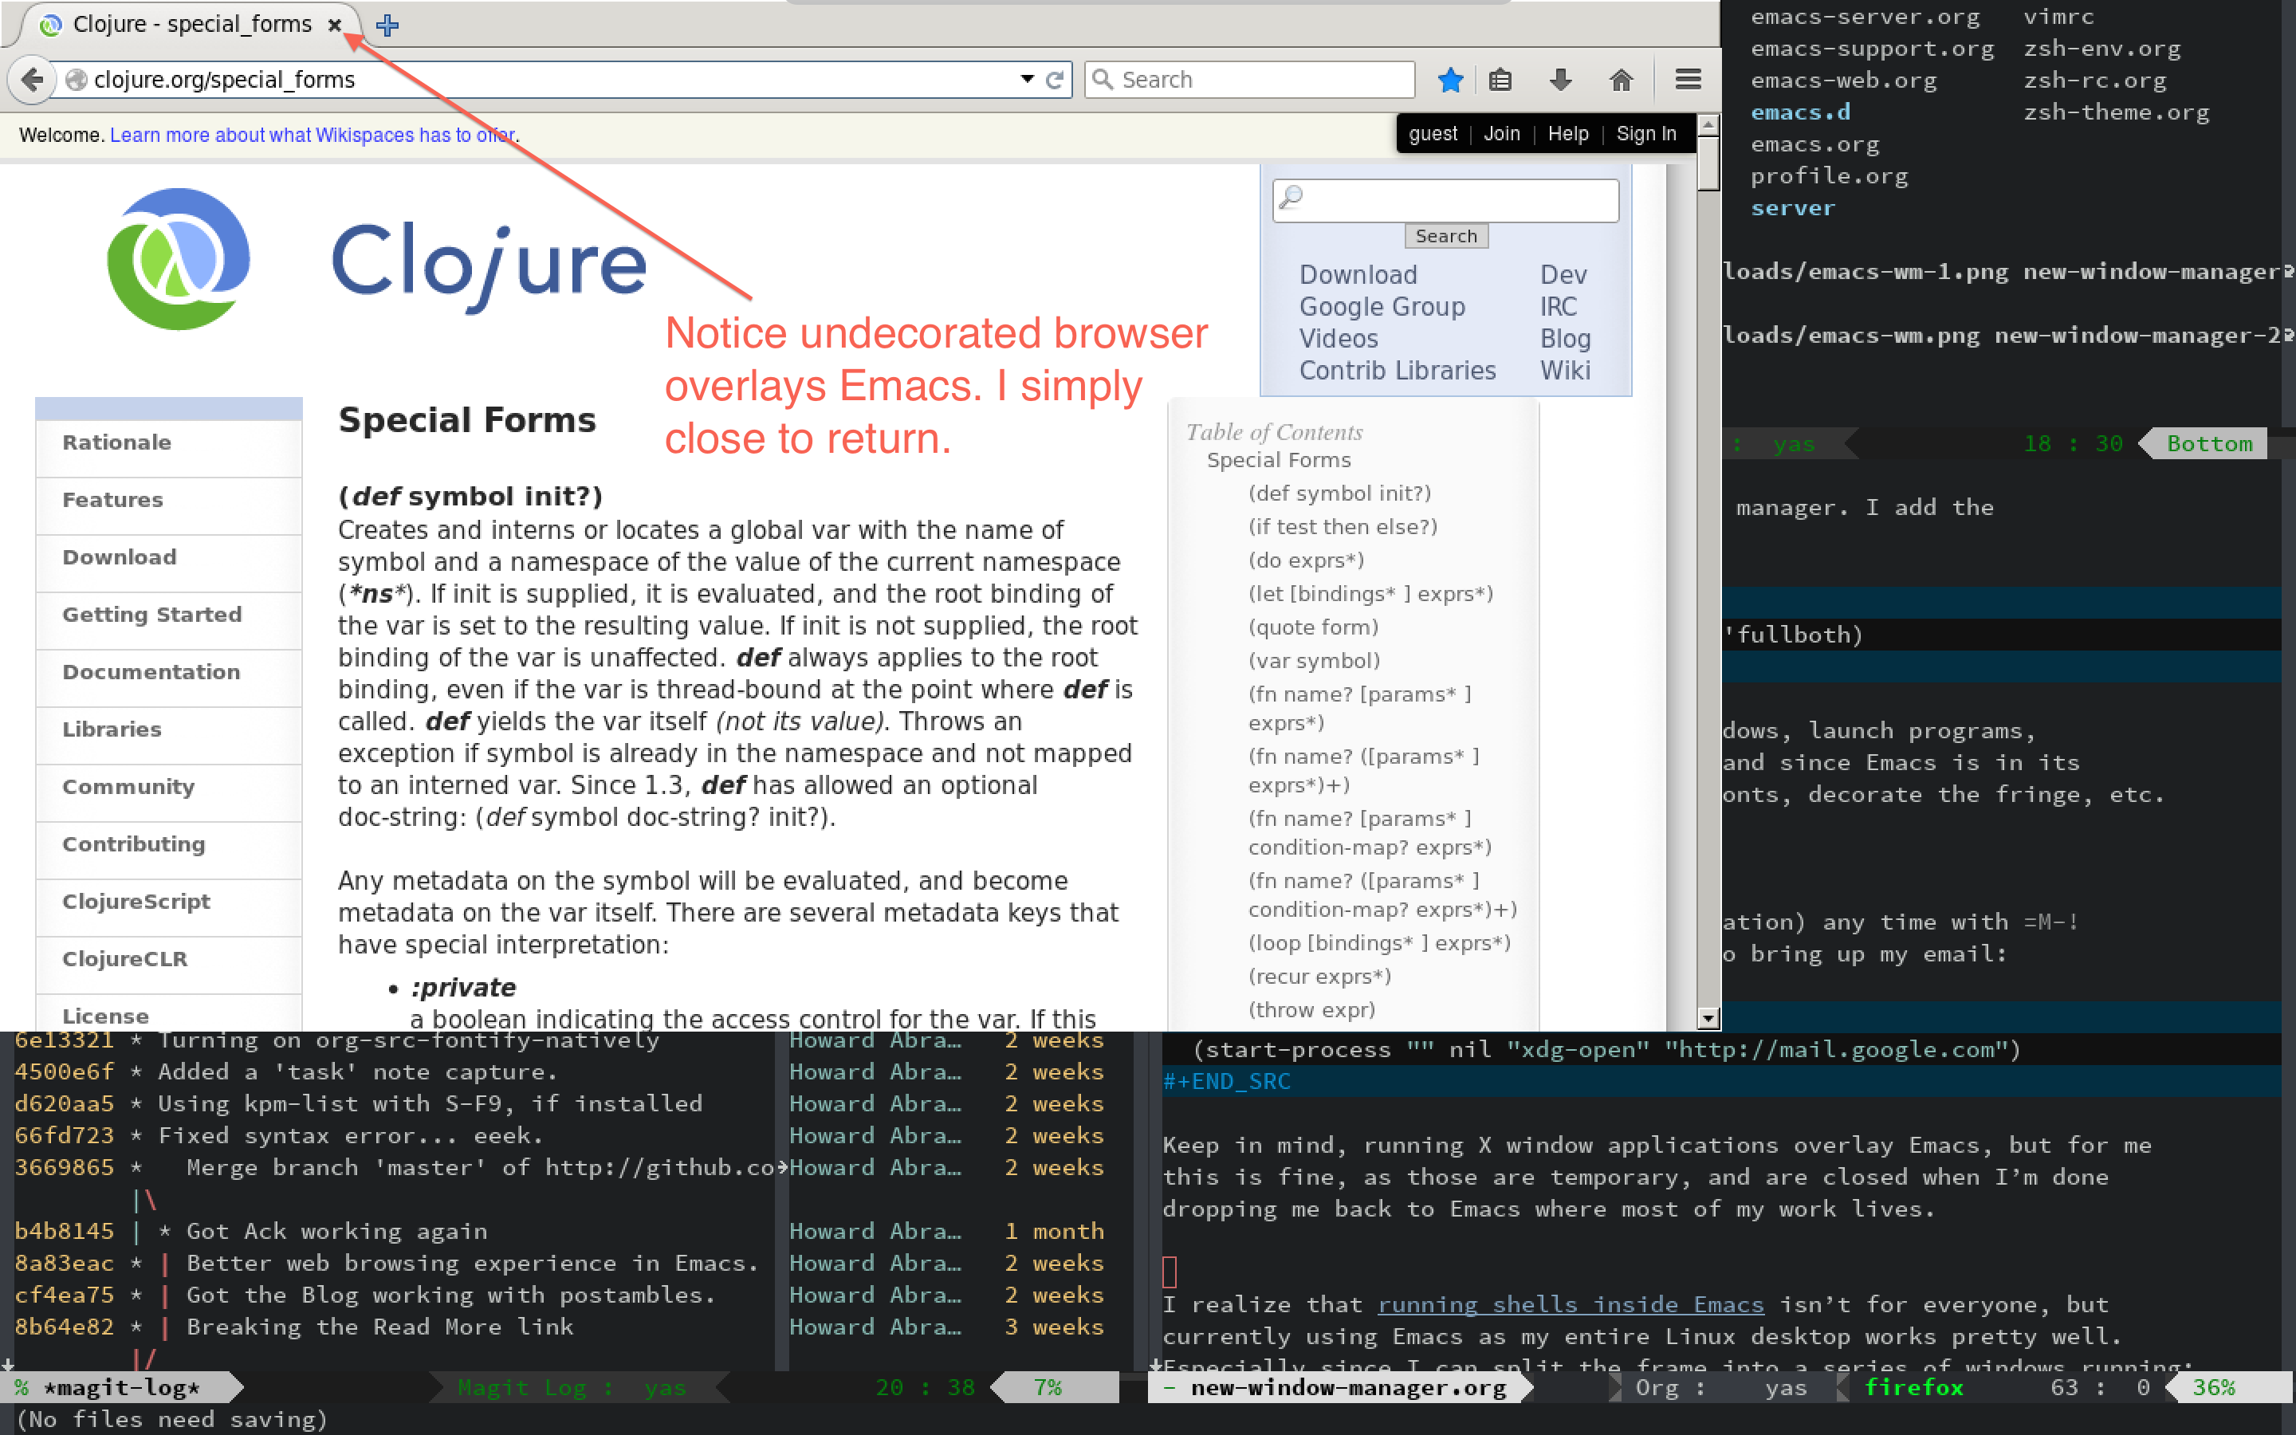Jump to (throw expr) in contents

(x=1311, y=1010)
